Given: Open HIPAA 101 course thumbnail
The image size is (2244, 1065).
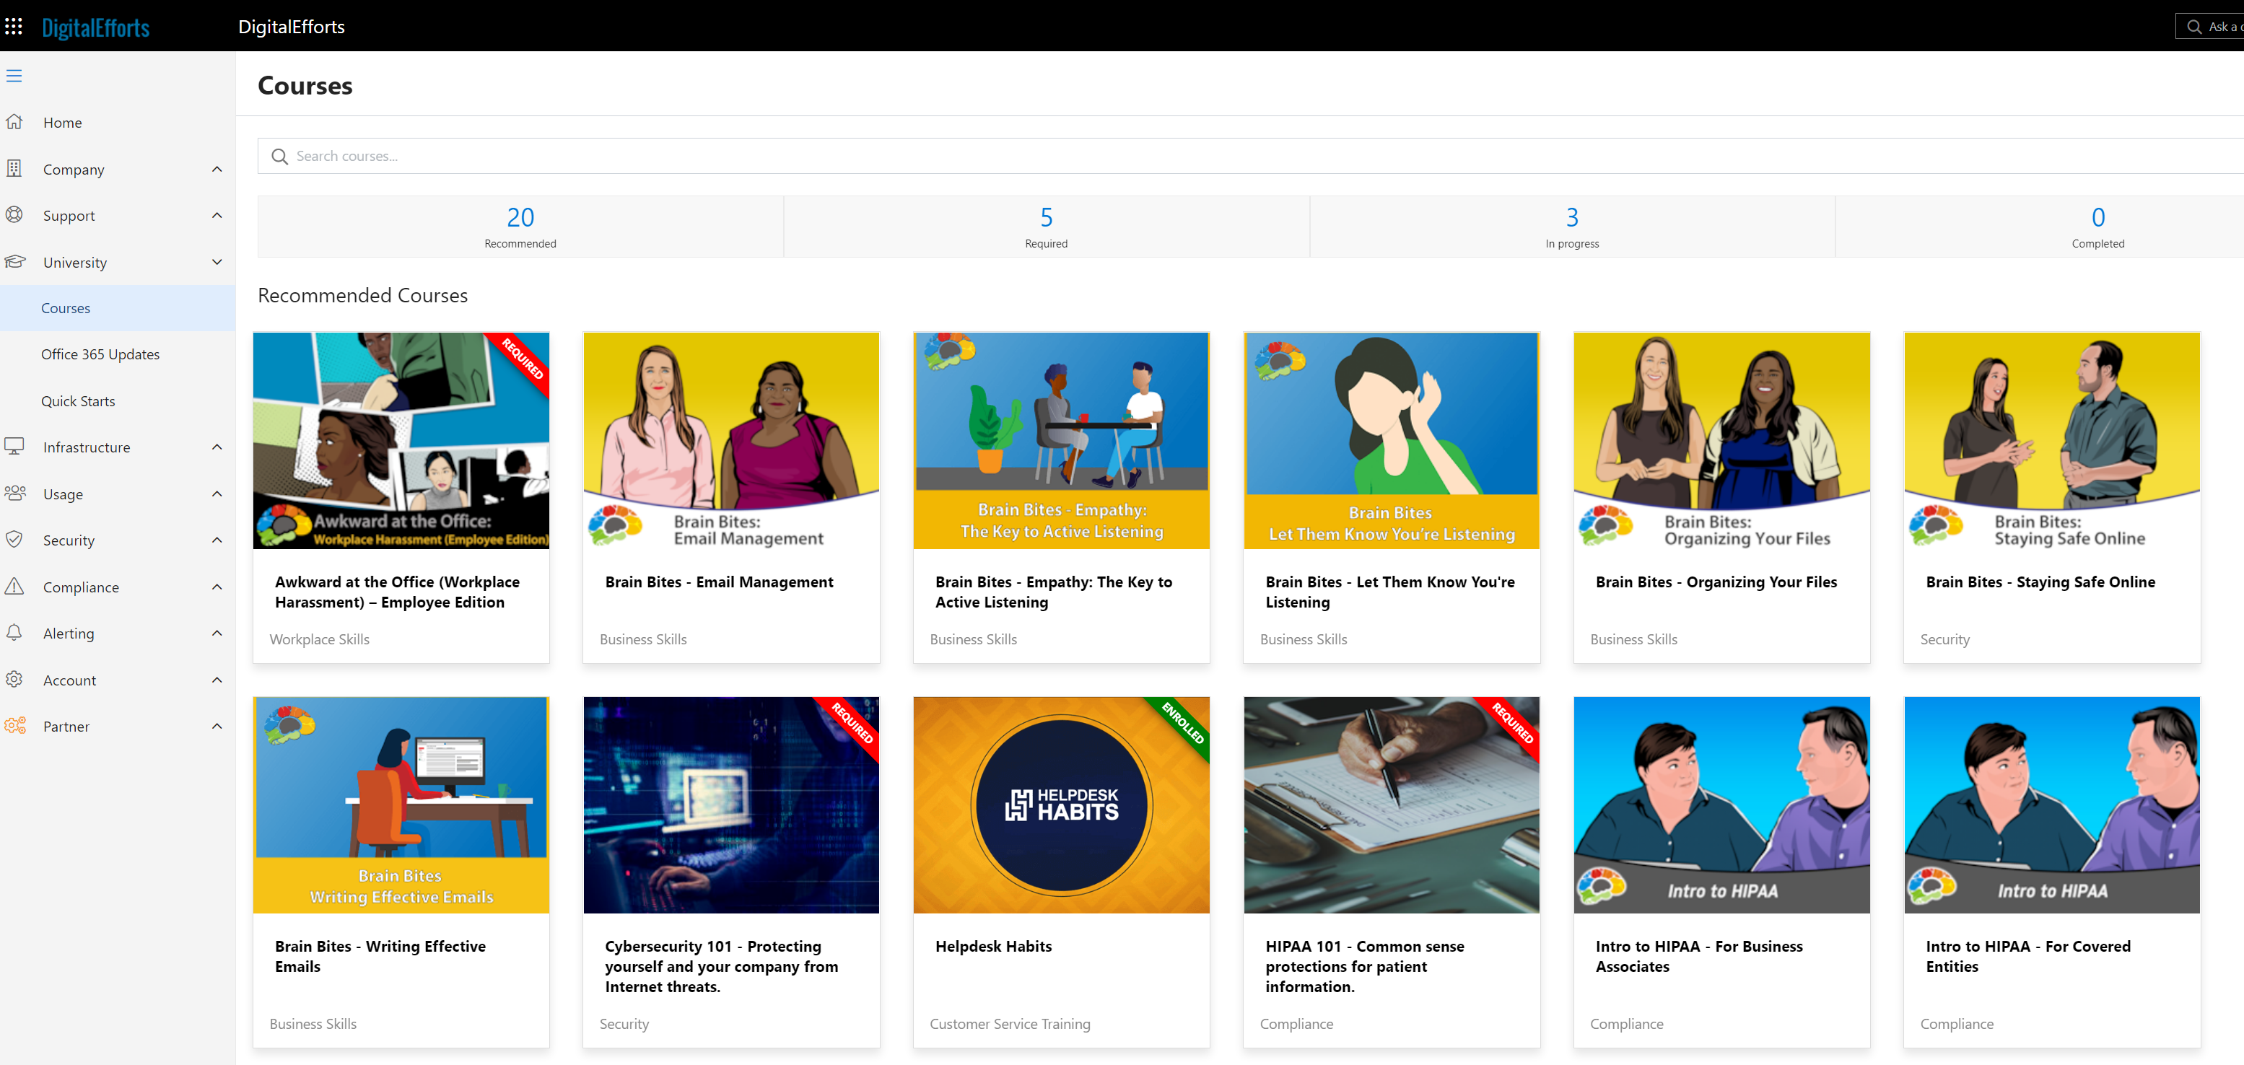Looking at the screenshot, I should tap(1391, 805).
